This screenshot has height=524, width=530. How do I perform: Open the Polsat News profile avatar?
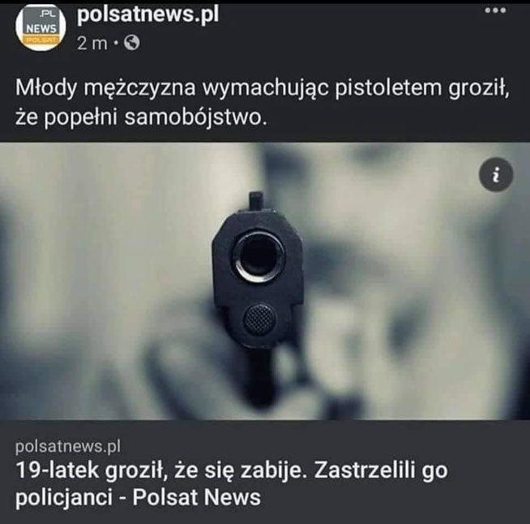41,28
